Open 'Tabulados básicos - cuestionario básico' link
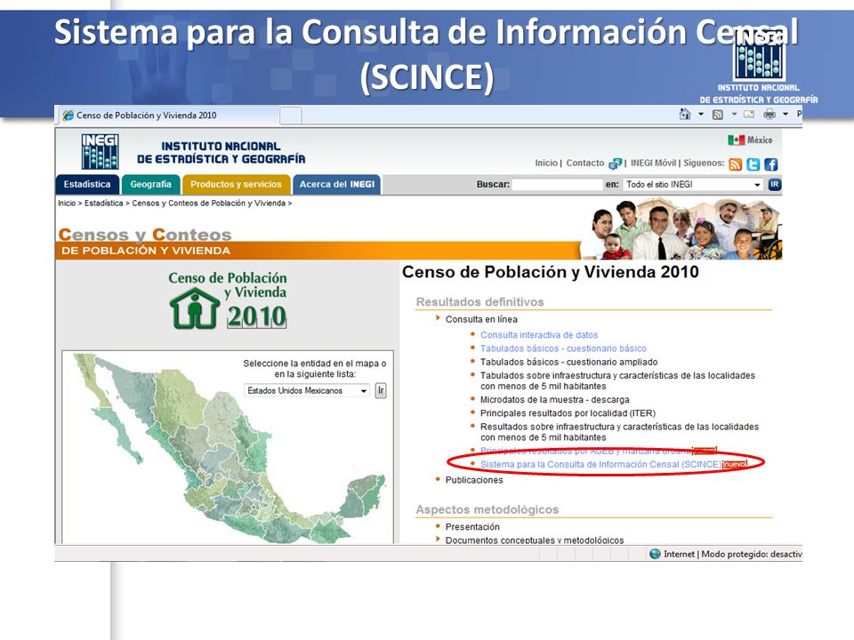 click(563, 348)
